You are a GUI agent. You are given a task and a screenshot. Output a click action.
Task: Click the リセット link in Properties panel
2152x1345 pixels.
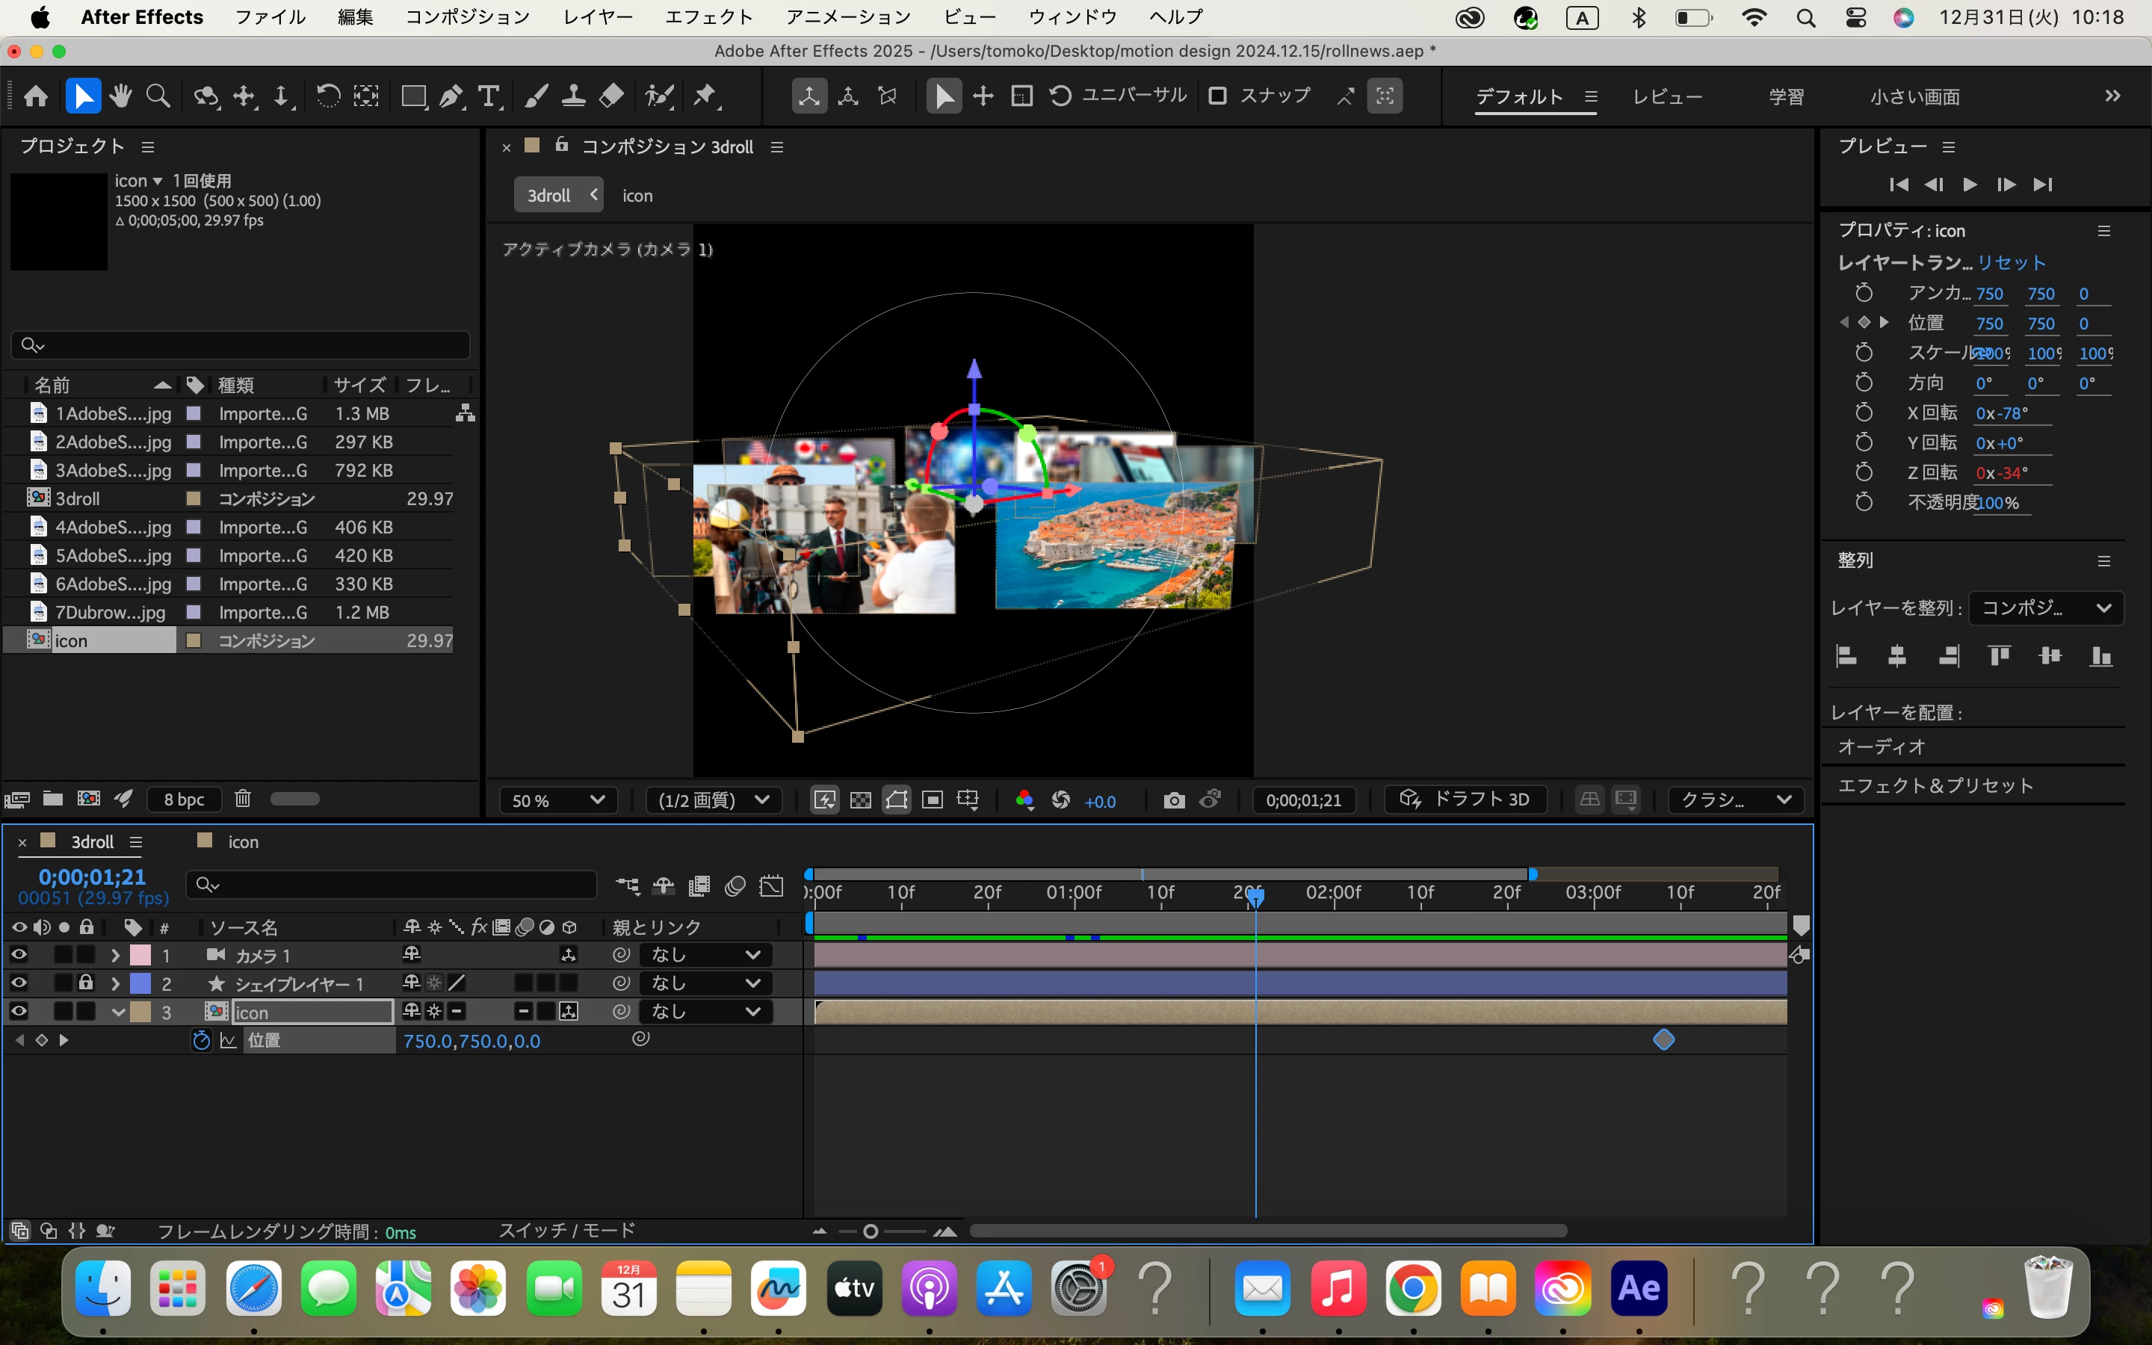[x=2012, y=262]
